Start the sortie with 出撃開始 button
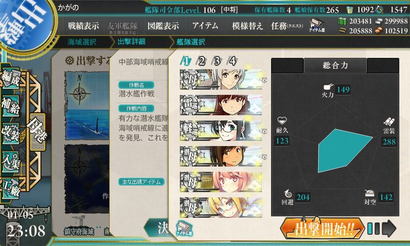The height and width of the screenshot is (246, 410). click(x=322, y=229)
